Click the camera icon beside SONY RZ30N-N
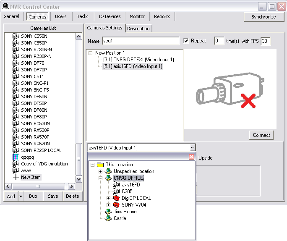 (16, 50)
